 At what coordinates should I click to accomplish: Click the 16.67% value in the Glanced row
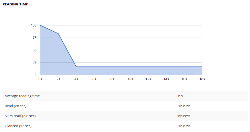(184, 126)
